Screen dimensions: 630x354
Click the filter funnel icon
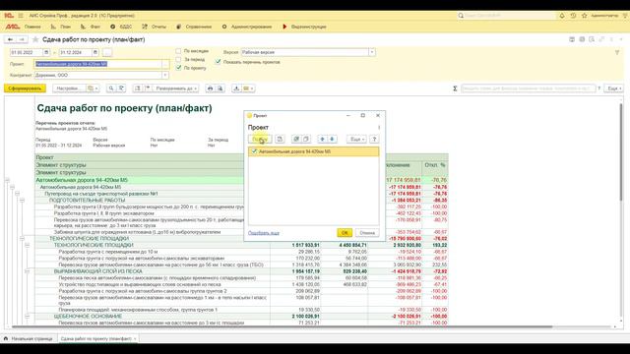coord(617,52)
